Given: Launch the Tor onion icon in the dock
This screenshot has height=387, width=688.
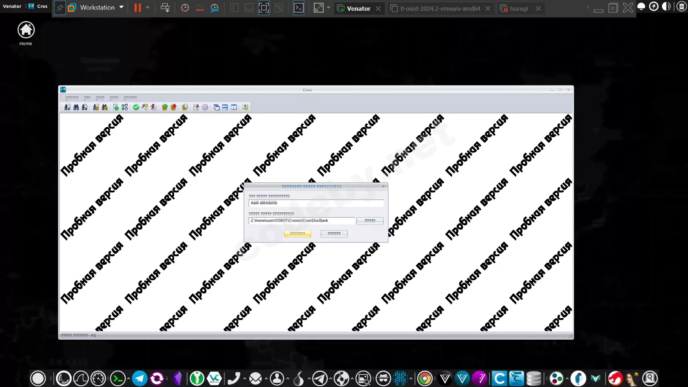Looking at the screenshot, I should [298, 379].
